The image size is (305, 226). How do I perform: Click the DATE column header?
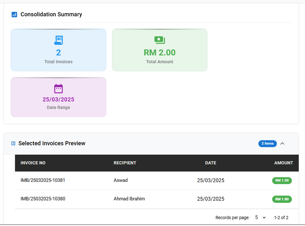pos(211,163)
